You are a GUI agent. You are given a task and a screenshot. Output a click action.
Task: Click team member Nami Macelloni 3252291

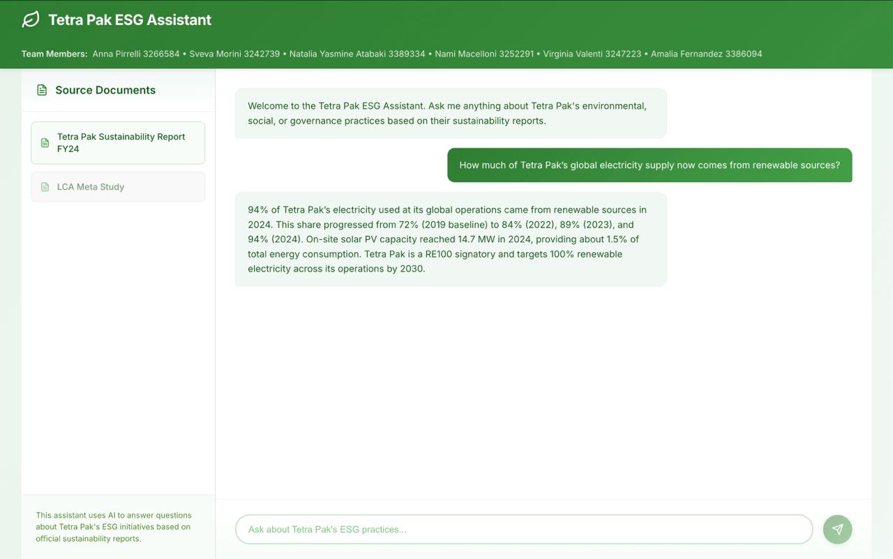pyautogui.click(x=484, y=54)
